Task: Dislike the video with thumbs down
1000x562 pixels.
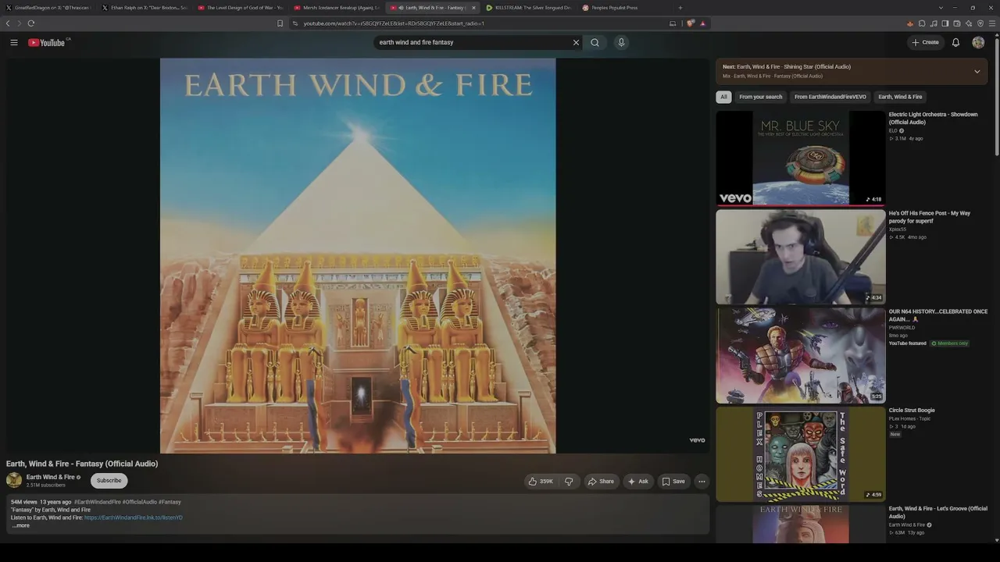Action: coord(569,481)
